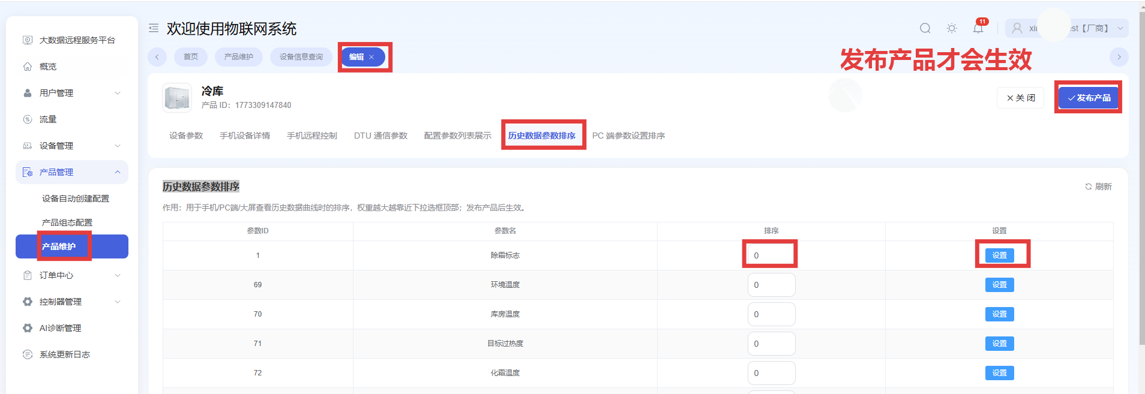Select the 手机设备详情 tab
This screenshot has height=394, width=1145.
coord(245,136)
